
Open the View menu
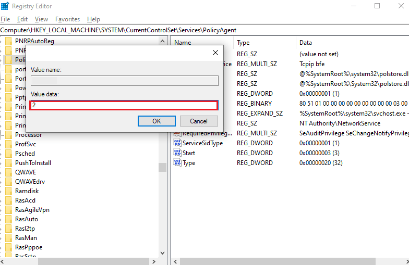(x=41, y=19)
